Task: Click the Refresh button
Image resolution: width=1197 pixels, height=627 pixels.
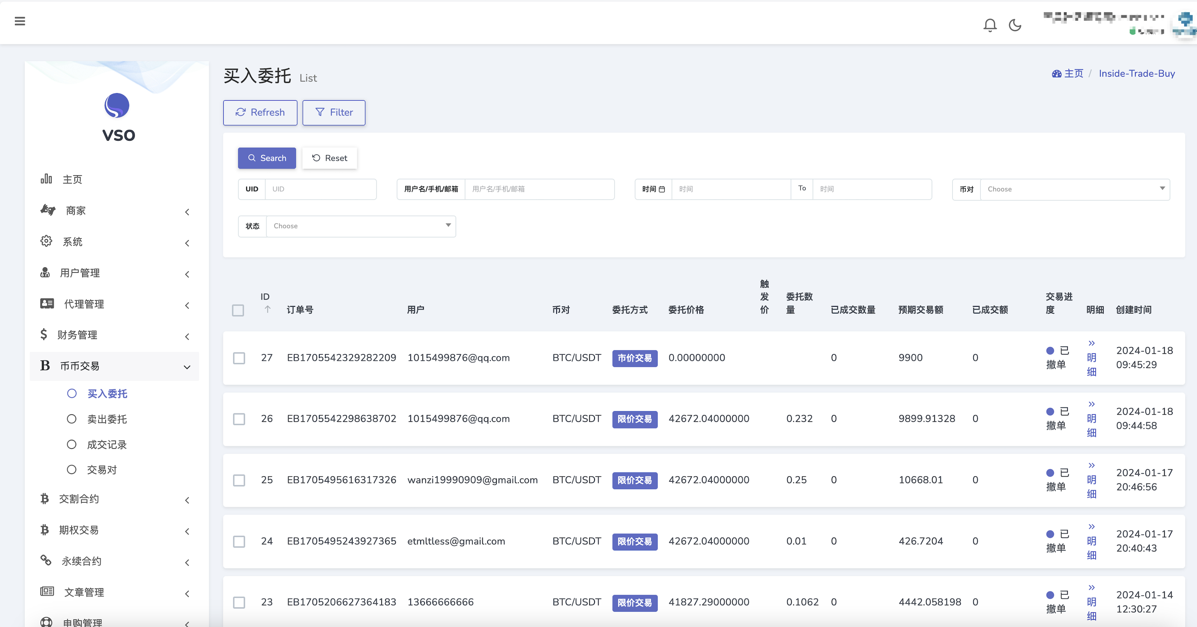Action: click(260, 112)
